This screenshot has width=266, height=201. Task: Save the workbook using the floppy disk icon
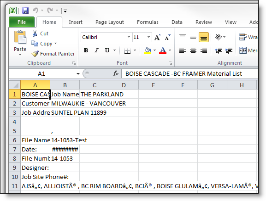(x=25, y=11)
